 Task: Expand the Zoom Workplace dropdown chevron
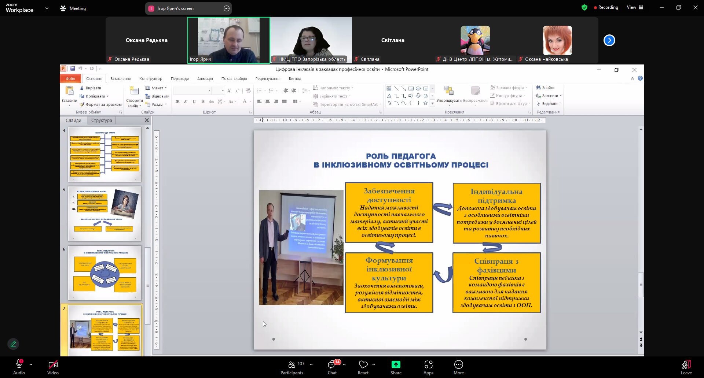click(47, 8)
